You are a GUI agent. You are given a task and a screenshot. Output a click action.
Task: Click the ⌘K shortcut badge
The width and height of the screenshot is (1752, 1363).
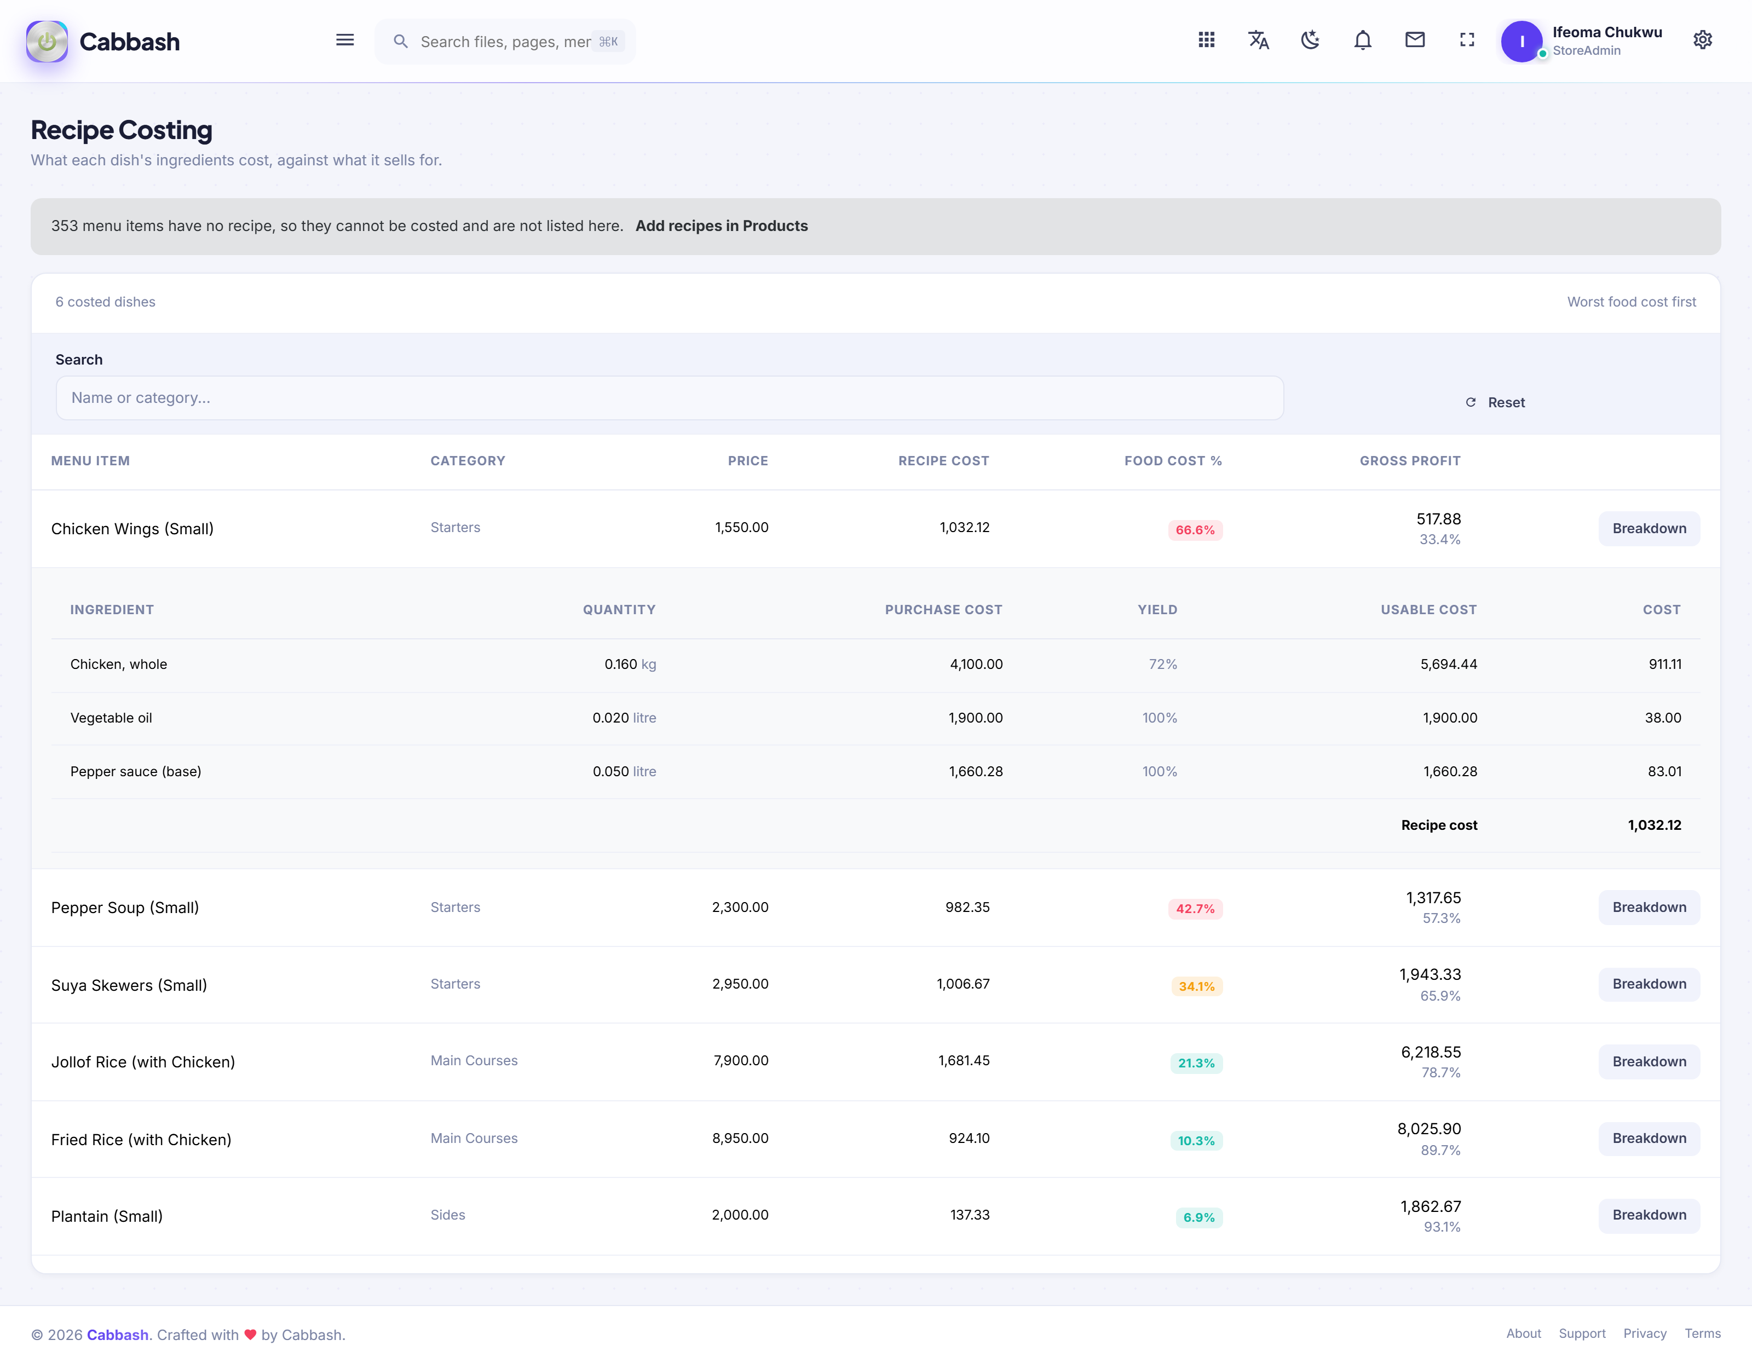click(x=609, y=42)
